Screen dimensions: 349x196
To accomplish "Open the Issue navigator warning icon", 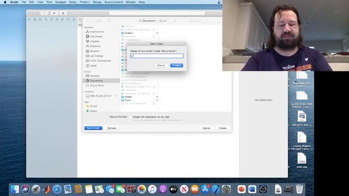I will pyautogui.click(x=51, y=20).
